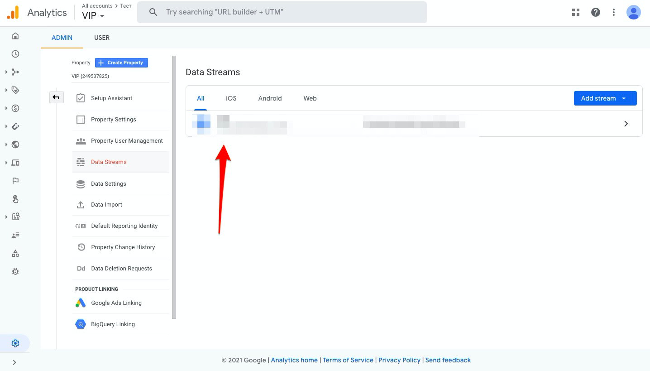This screenshot has height=371, width=650.
Task: Open Setup Assistant
Action: [x=120, y=98]
